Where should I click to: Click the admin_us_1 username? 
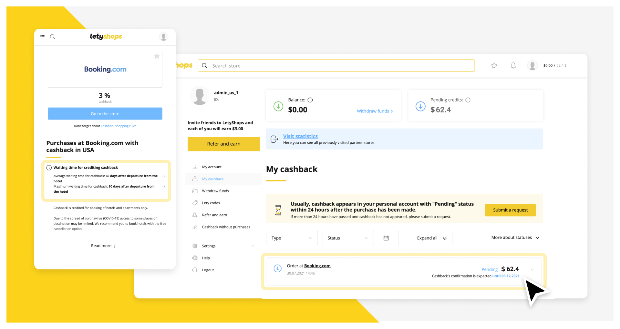pos(226,92)
